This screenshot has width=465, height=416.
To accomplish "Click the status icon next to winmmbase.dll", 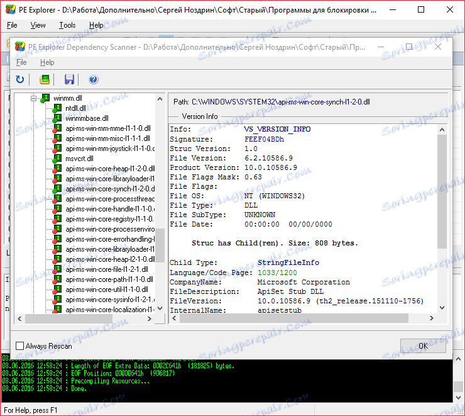I will [57, 118].
